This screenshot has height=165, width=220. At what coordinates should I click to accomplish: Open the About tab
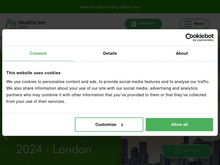[182, 53]
